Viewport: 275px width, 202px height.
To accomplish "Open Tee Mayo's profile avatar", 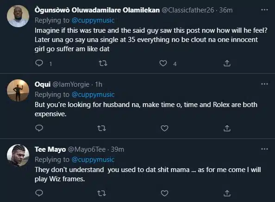I will point(18,155).
